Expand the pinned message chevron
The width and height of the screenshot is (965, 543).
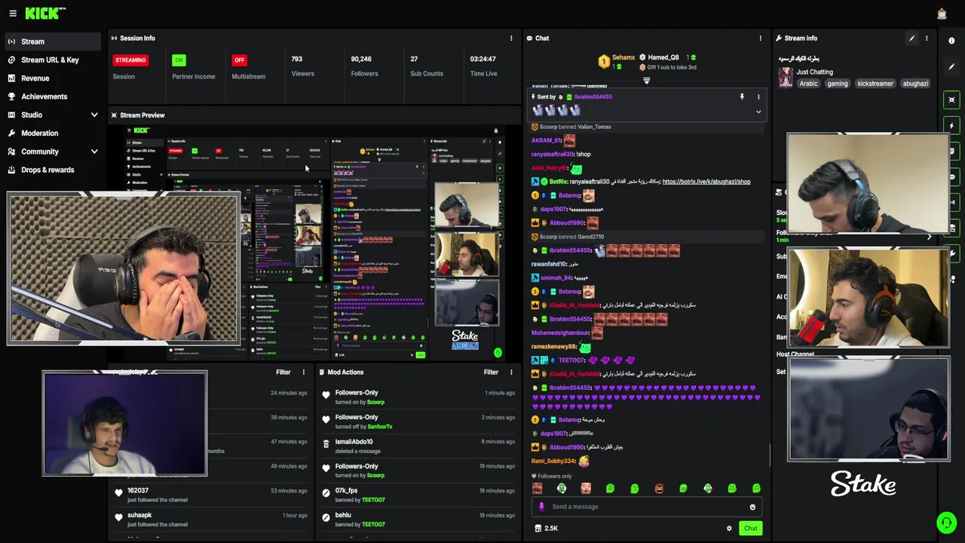coord(758,112)
